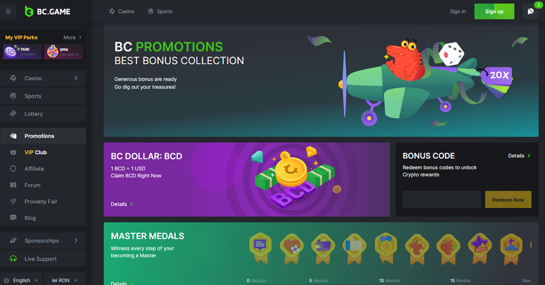Open the chat icon with notification badge
The height and width of the screenshot is (285, 545).
tap(531, 11)
